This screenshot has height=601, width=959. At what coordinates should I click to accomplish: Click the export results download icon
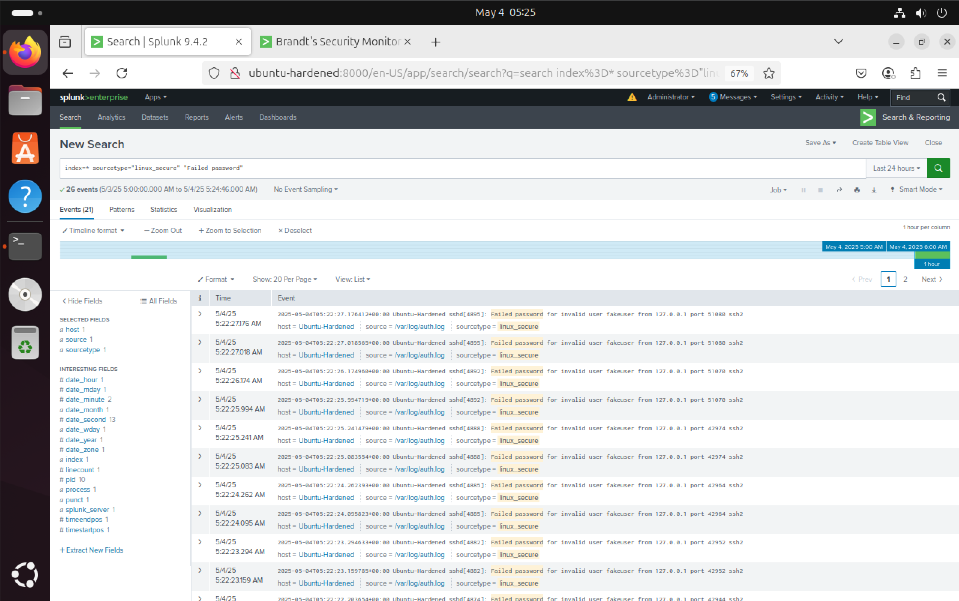click(x=874, y=190)
